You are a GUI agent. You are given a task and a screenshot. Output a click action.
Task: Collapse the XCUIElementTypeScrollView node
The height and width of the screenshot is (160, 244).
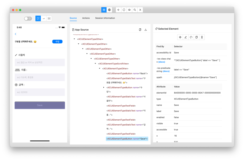[x=95, y=64]
